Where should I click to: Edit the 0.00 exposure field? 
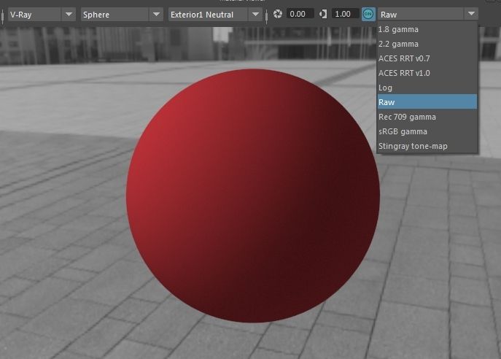click(x=300, y=14)
